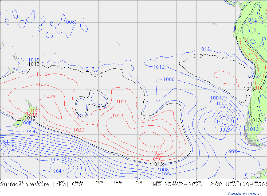
Task: Click the 150W longitude label
Action: click(x=99, y=182)
